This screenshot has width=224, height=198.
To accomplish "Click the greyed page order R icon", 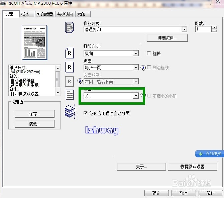I will [70, 82].
